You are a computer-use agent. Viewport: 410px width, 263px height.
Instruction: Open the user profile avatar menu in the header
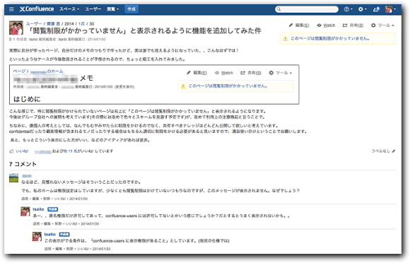390,9
